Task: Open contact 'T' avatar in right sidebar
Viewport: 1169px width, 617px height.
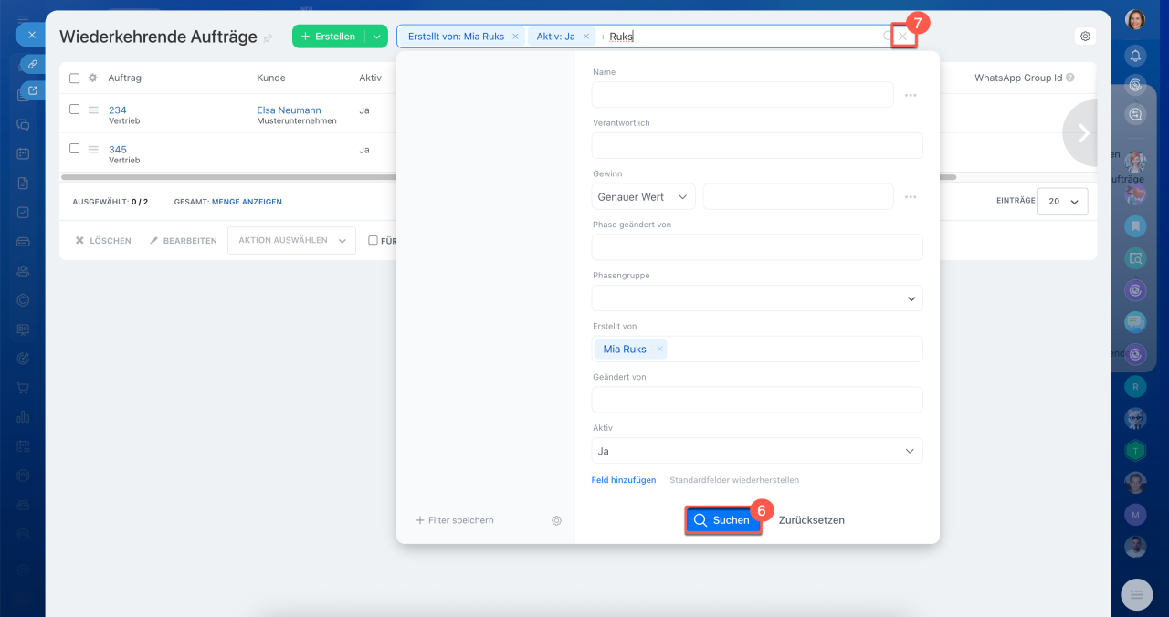Action: point(1135,451)
